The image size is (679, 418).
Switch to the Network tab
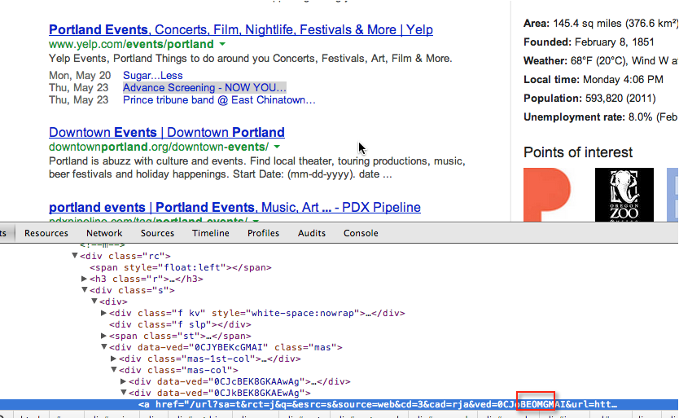click(x=104, y=233)
